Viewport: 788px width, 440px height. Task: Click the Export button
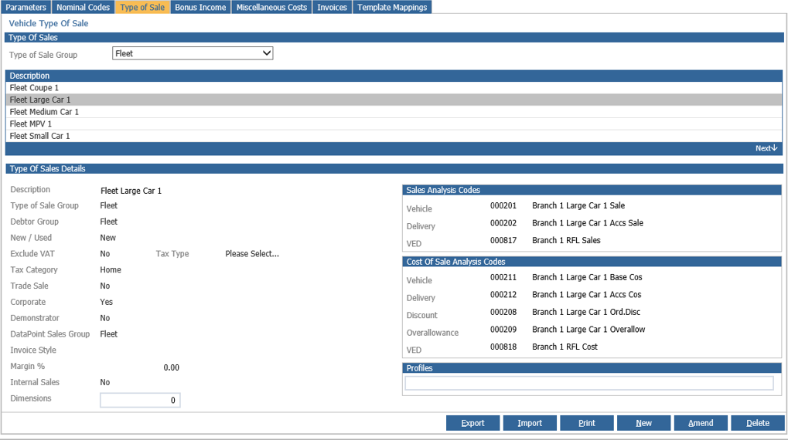pos(473,423)
